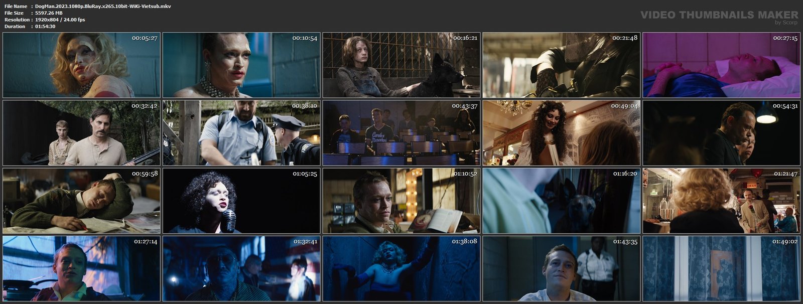Viewport: 803px width, 304px height.
Task: Open the dark dog frame at 01:16:20
Action: coord(562,201)
